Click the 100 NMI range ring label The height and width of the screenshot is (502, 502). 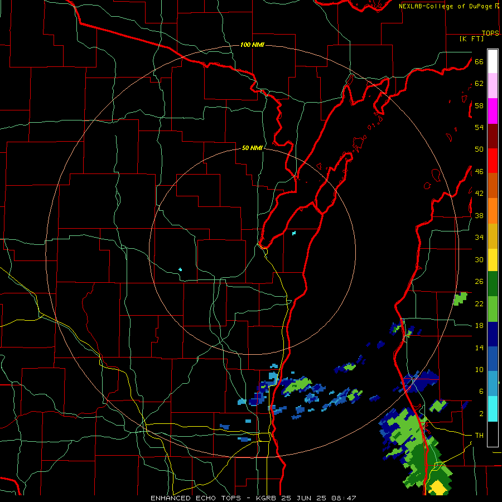click(252, 45)
